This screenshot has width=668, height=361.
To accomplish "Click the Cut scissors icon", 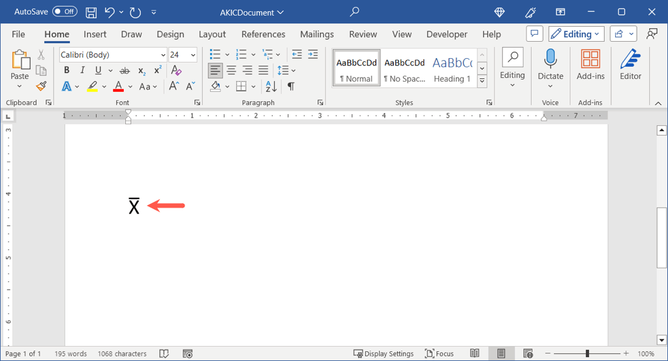I will [x=41, y=55].
